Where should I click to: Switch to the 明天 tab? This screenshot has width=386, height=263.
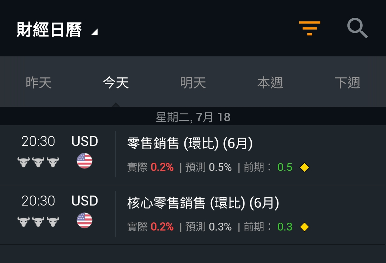[193, 82]
